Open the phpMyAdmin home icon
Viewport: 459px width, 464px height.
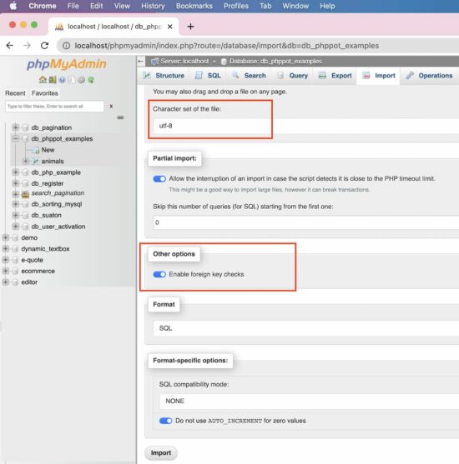tap(43, 80)
